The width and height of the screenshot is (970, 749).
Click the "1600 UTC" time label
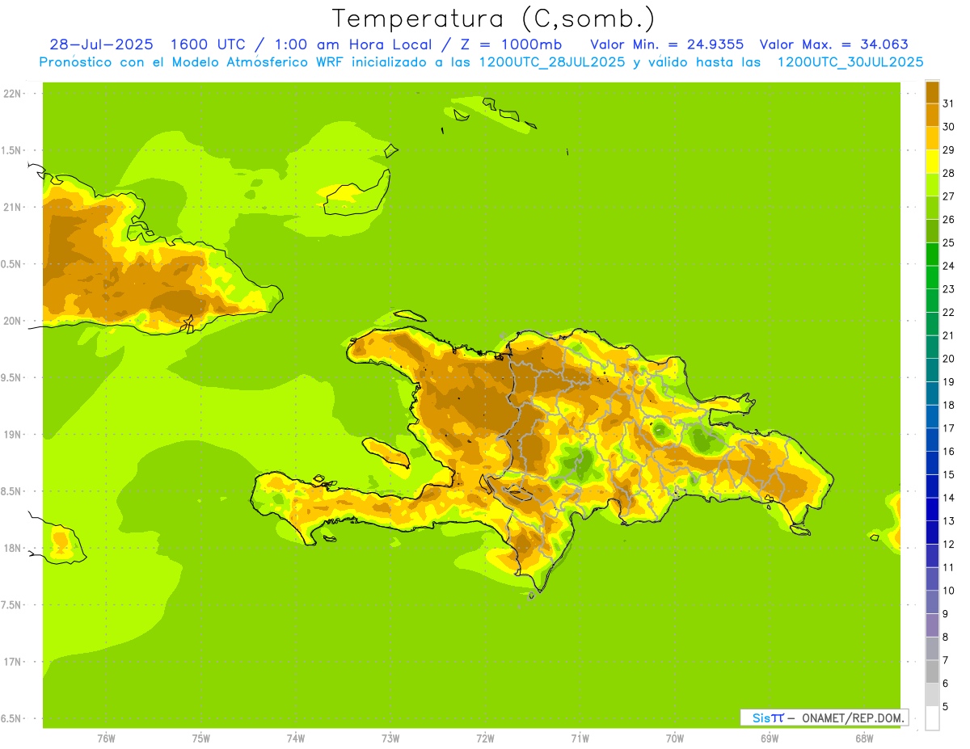click(x=209, y=44)
